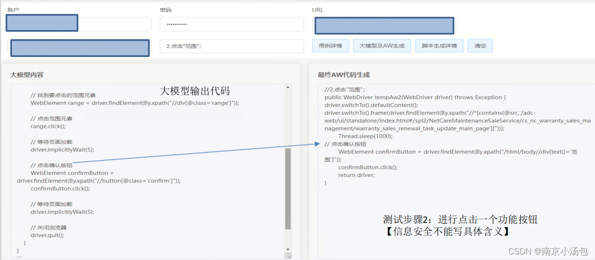Click the 清空 button

coord(480,46)
